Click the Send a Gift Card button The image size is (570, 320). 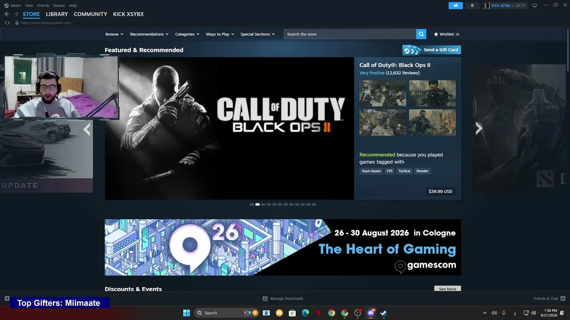pos(432,50)
